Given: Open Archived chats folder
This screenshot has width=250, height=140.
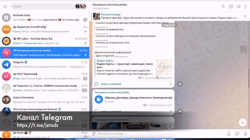Looking at the screenshot, I should click(x=45, y=17).
